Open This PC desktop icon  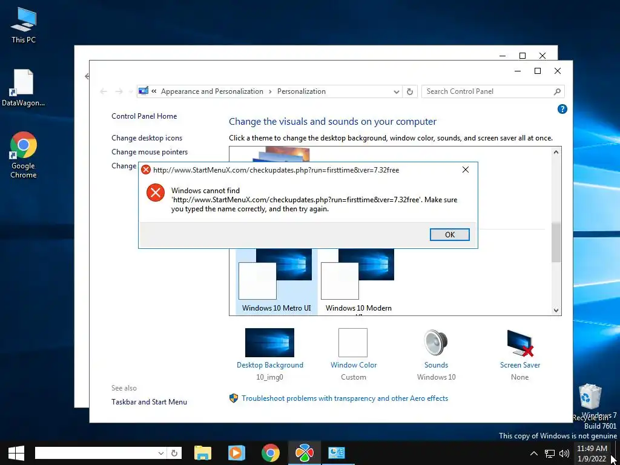point(24,25)
